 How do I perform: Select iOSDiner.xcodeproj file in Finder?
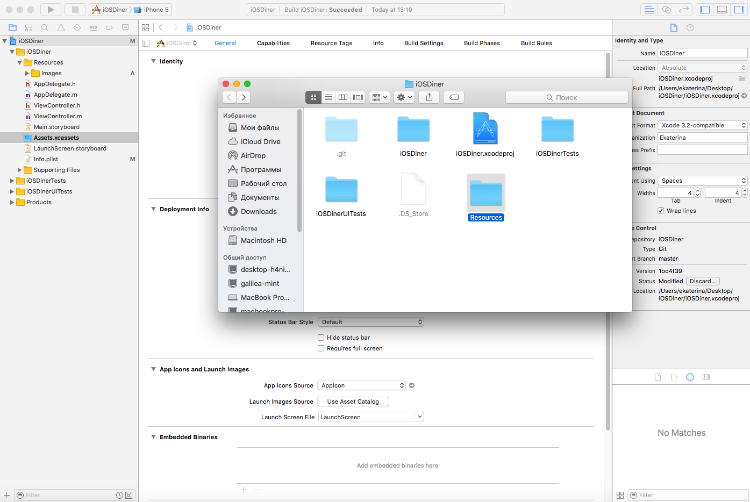coord(485,135)
